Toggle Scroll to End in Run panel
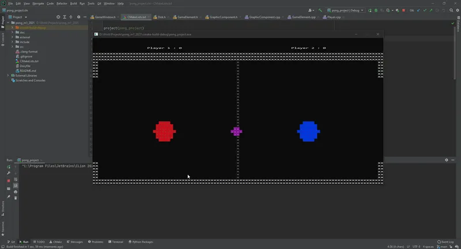 16,186
